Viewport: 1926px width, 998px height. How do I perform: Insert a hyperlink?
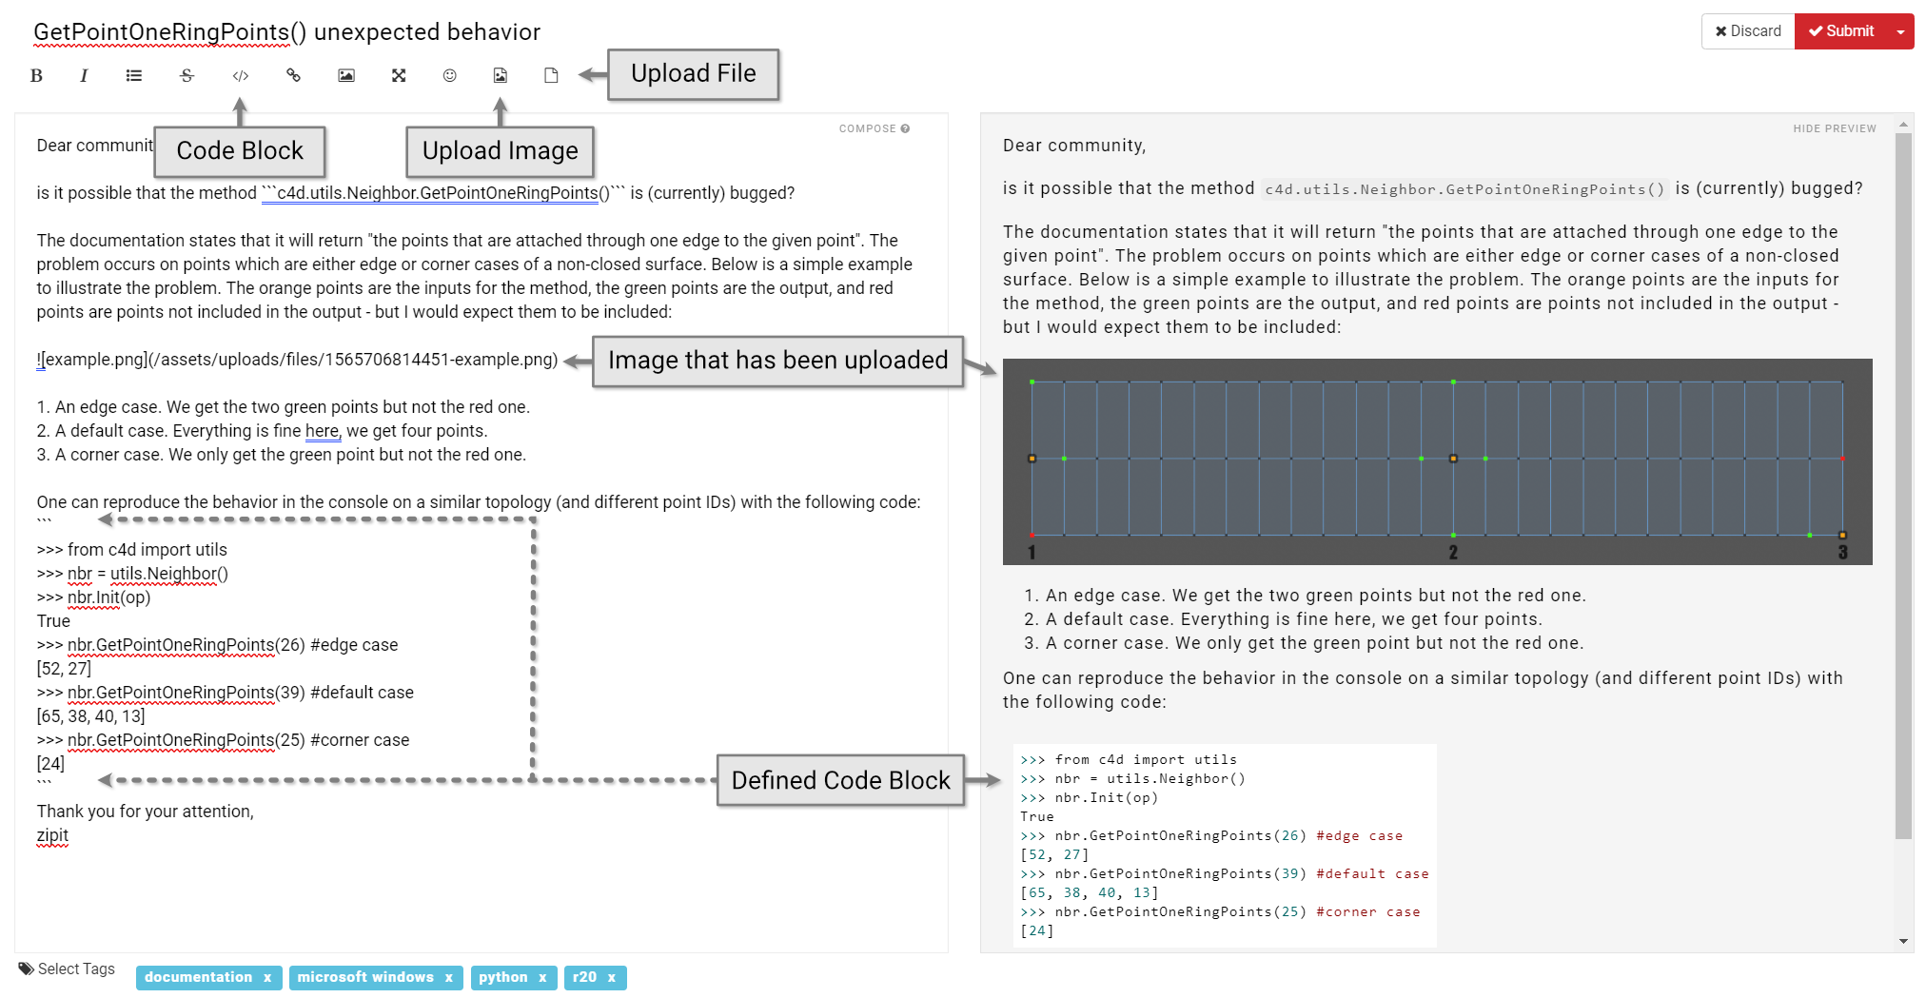click(293, 76)
